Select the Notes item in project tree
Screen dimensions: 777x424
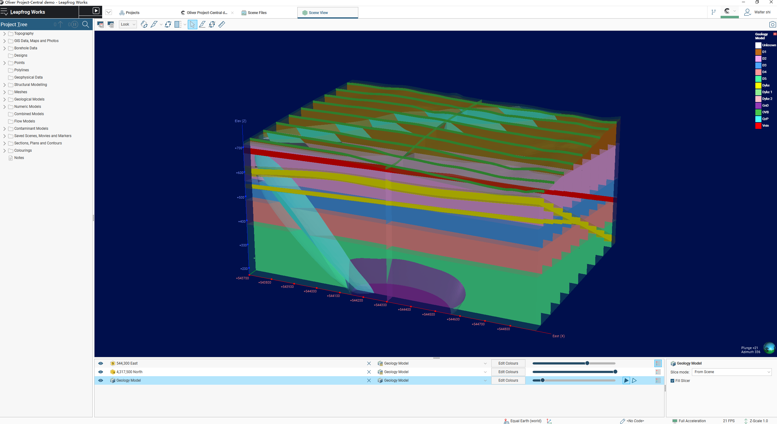pos(19,158)
